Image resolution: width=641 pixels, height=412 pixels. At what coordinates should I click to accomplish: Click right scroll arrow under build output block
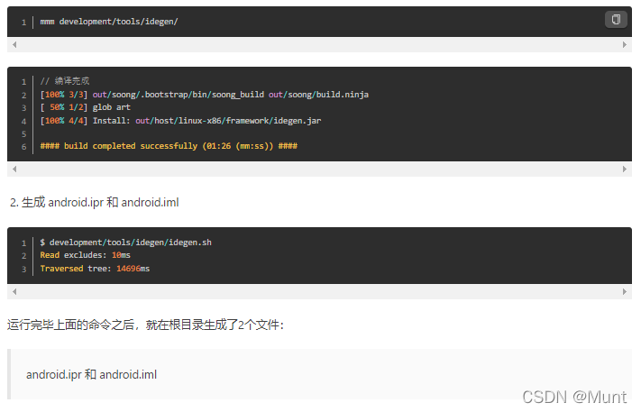pos(624,169)
